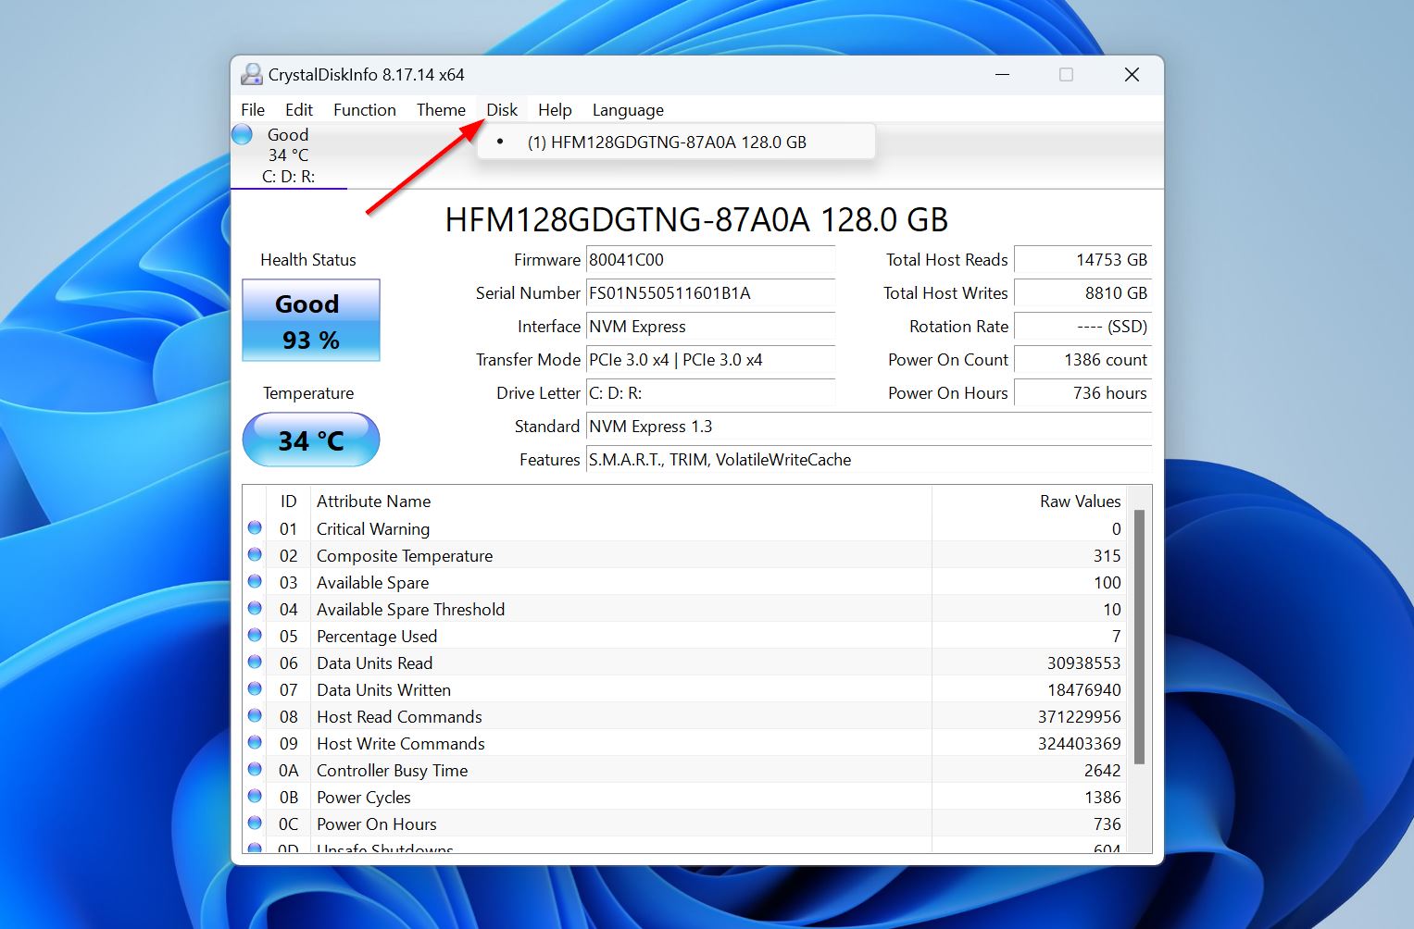This screenshot has width=1414, height=929.
Task: Click the CrystalDiskInfo app icon in title bar
Action: point(251,75)
